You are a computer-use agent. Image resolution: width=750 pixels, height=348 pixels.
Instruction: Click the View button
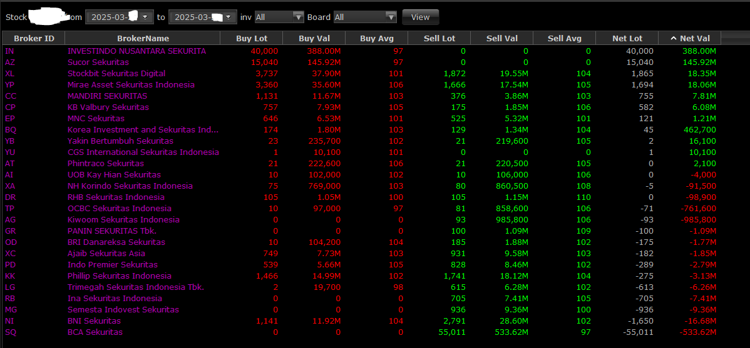[x=421, y=17]
